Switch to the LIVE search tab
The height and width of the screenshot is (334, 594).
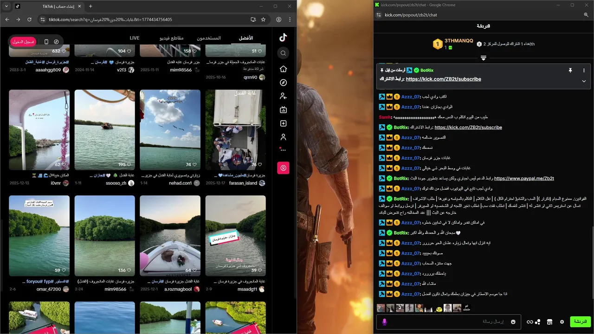pyautogui.click(x=135, y=38)
